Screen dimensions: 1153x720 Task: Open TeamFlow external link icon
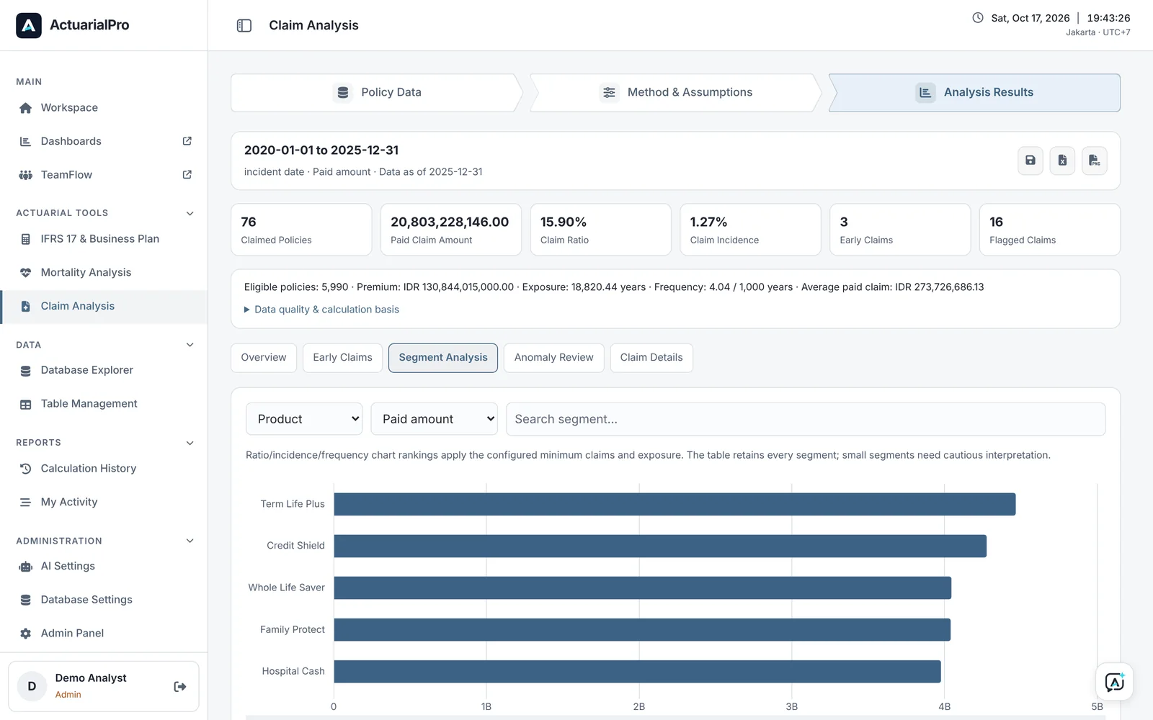(x=187, y=174)
